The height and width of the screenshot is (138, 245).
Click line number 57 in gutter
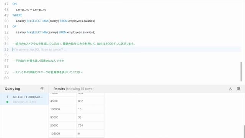pos(7,61)
